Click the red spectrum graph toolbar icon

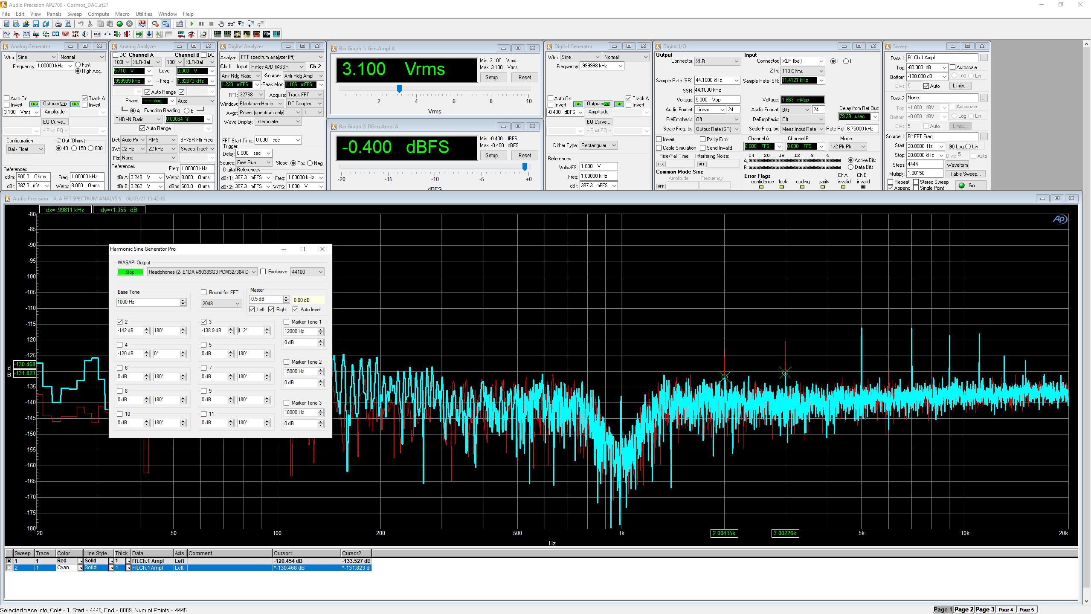tap(142, 24)
